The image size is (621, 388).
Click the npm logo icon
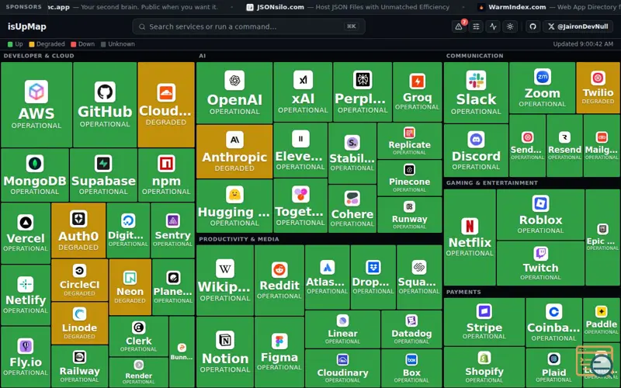coord(166,164)
